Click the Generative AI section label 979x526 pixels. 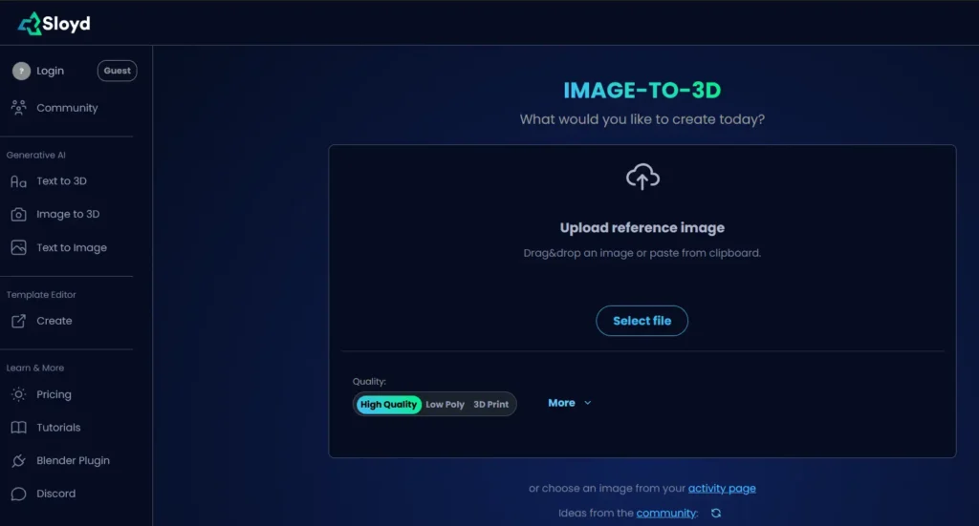click(x=35, y=156)
